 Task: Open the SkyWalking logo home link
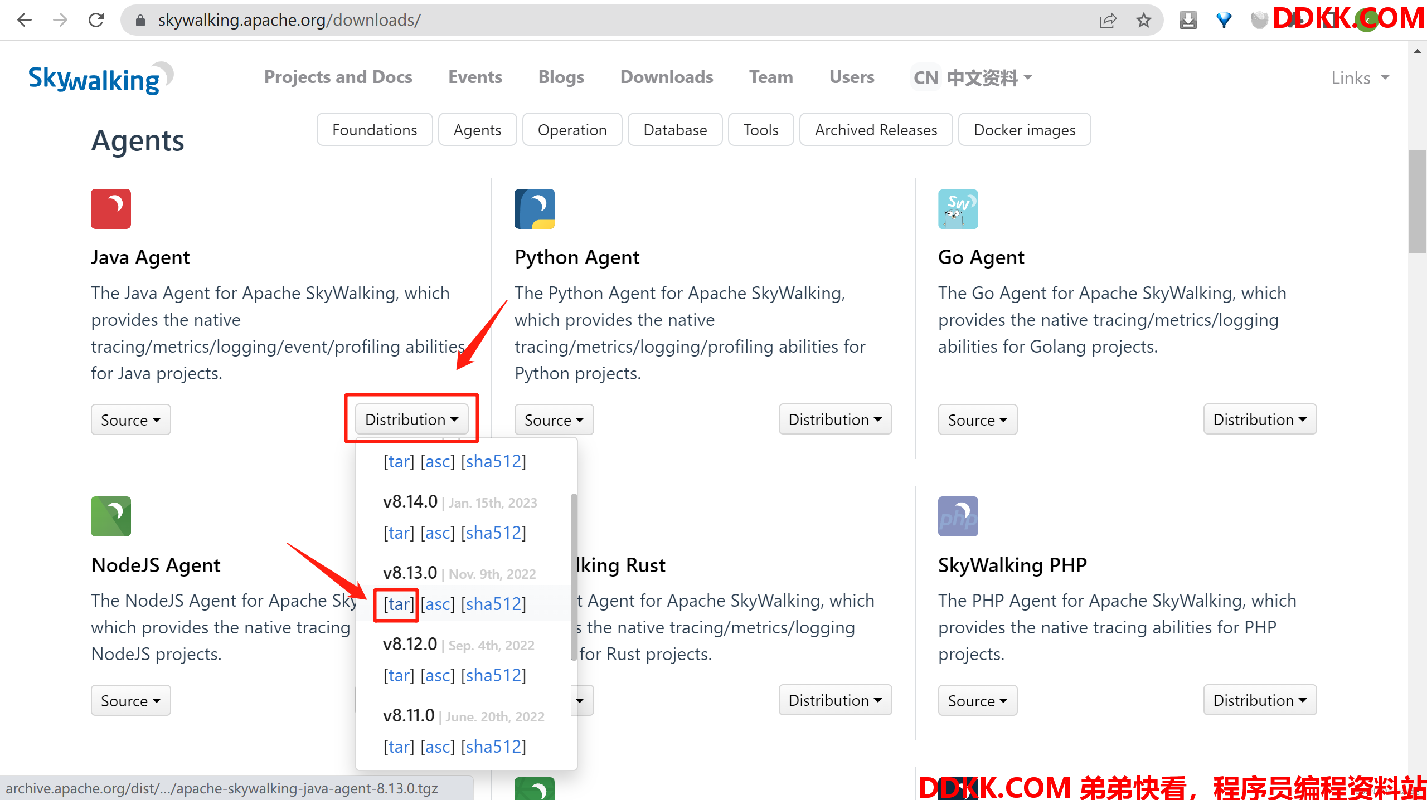[101, 78]
